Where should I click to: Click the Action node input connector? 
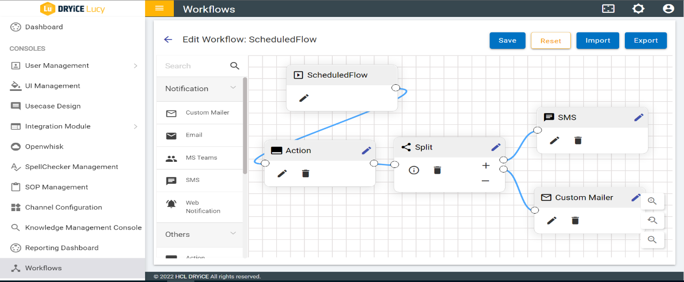265,163
